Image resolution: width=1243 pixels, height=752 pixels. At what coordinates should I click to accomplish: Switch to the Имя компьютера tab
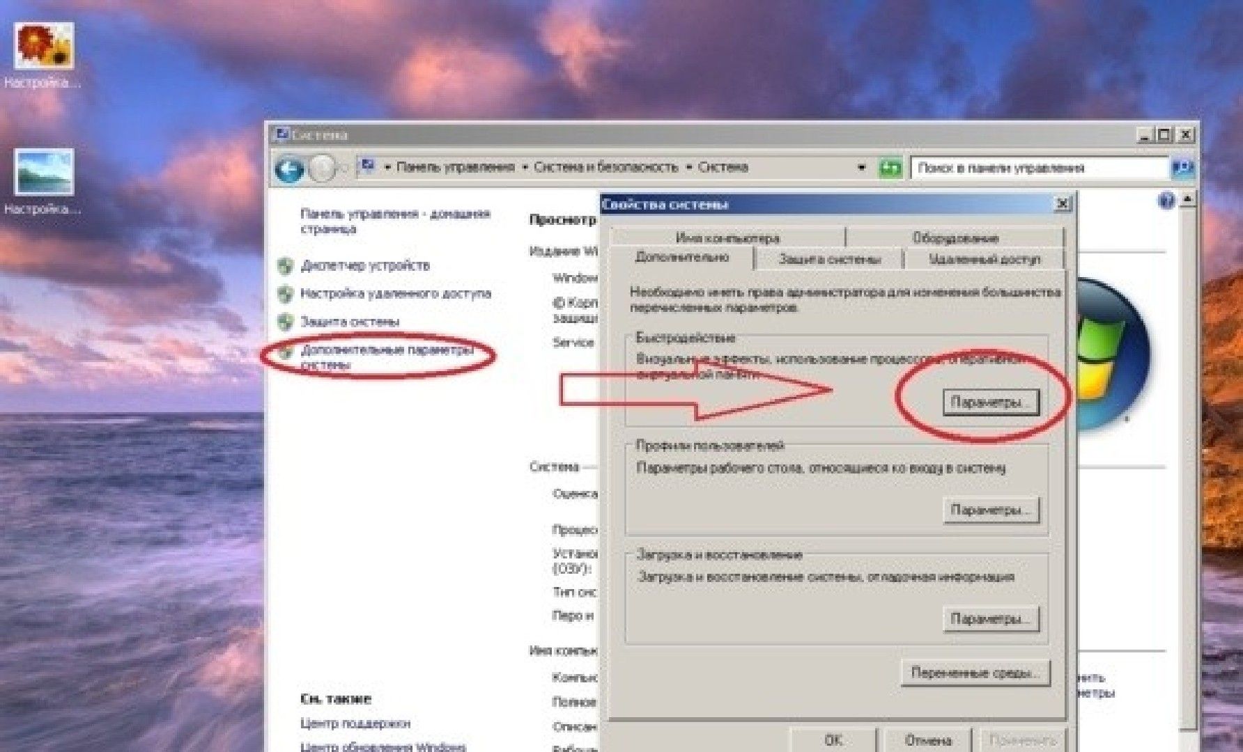727,238
